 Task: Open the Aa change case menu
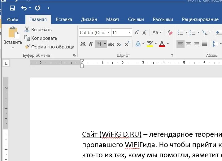157,32
